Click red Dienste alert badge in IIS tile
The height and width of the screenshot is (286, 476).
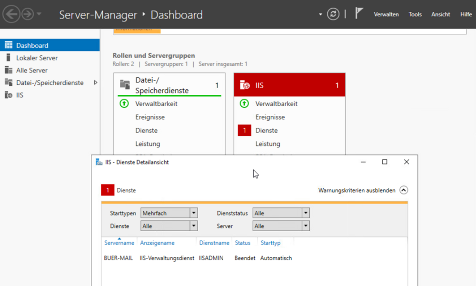(244, 130)
